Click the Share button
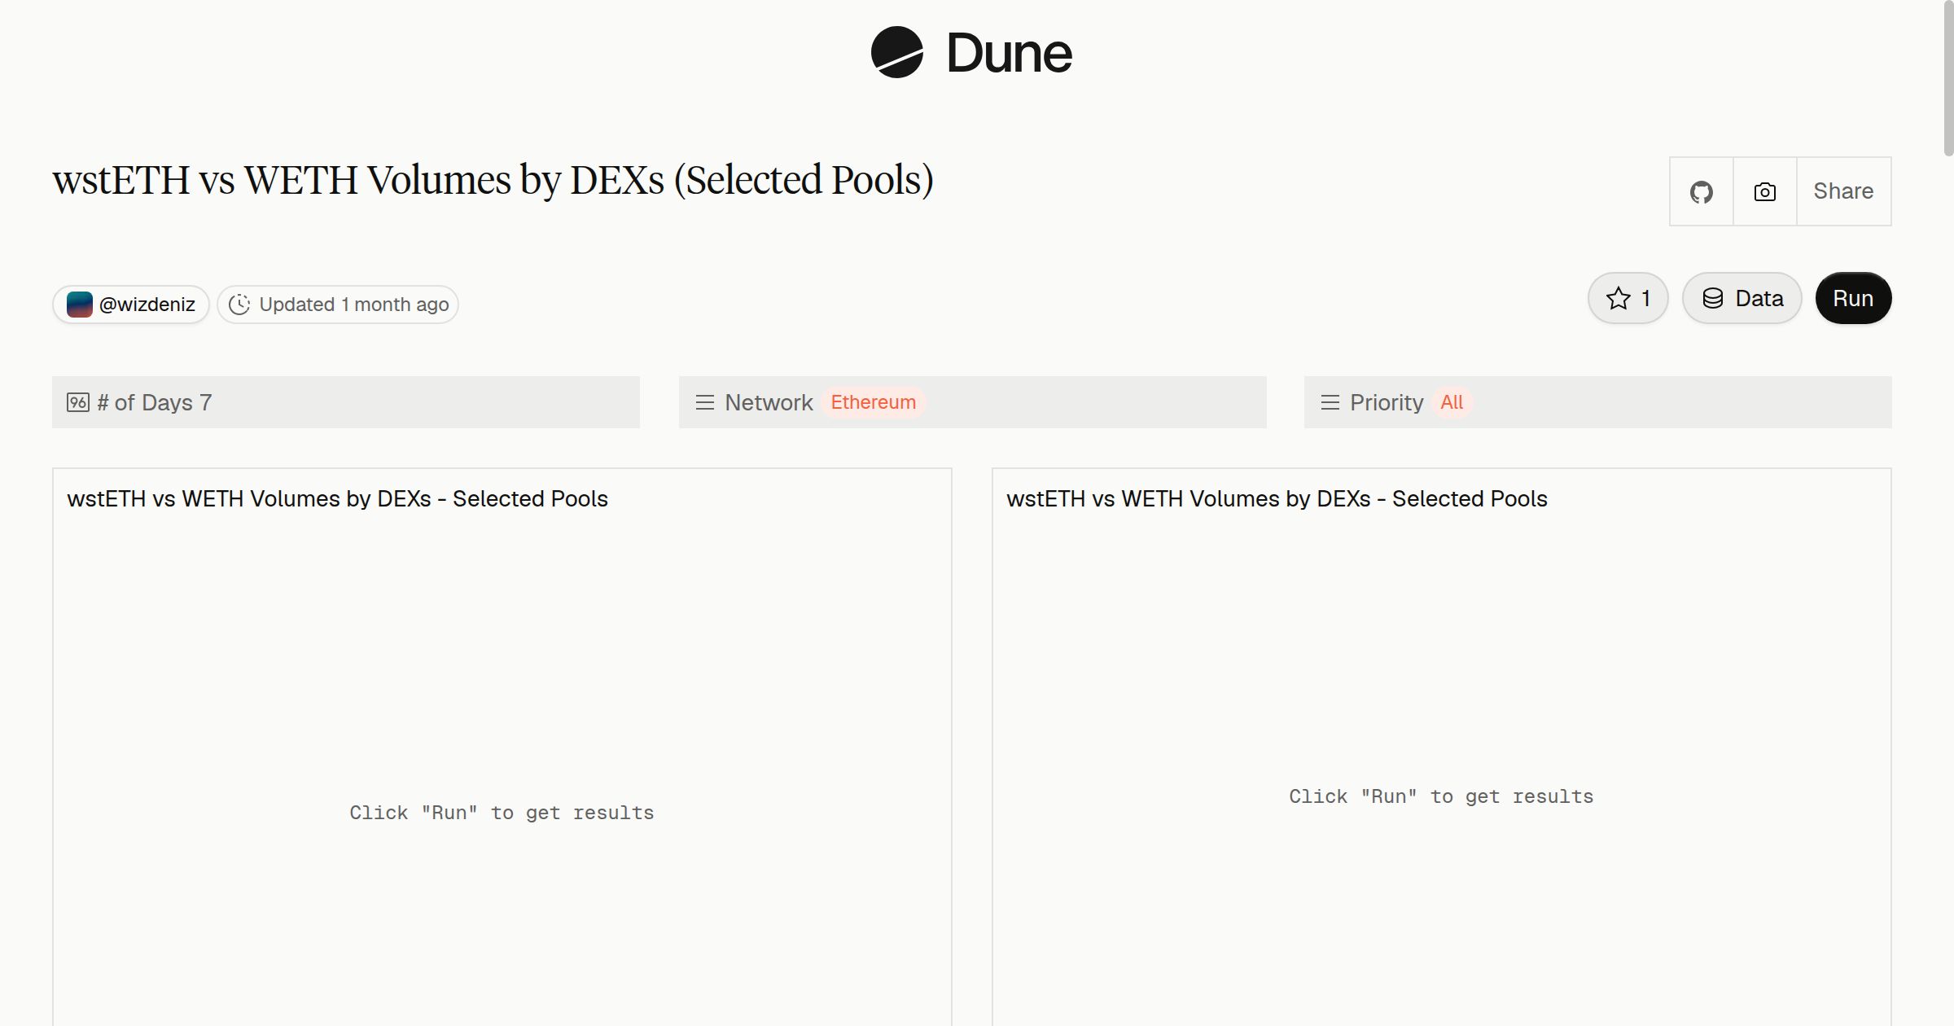This screenshot has height=1026, width=1954. coord(1843,191)
